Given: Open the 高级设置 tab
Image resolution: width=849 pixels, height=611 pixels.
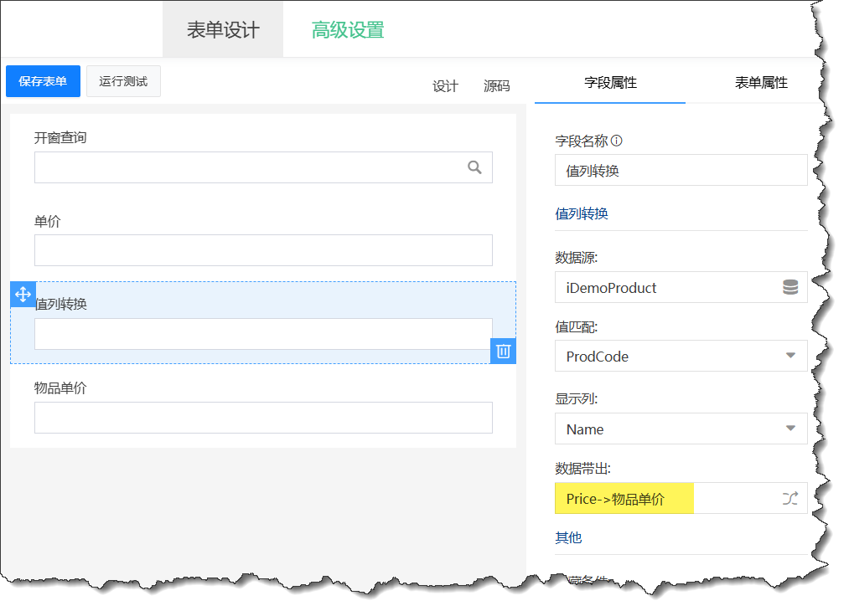Looking at the screenshot, I should (348, 30).
